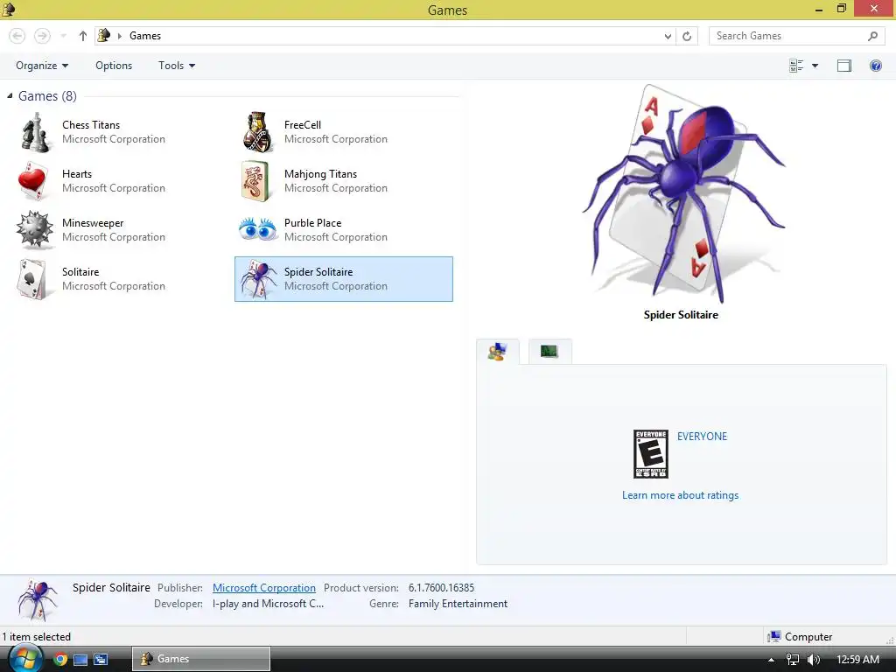Open the Organize menu

point(42,66)
